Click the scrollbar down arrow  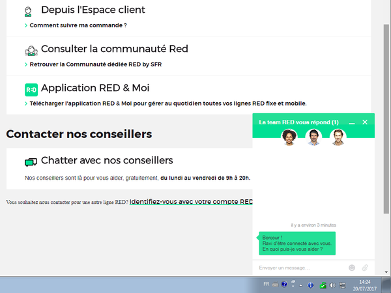(x=386, y=272)
